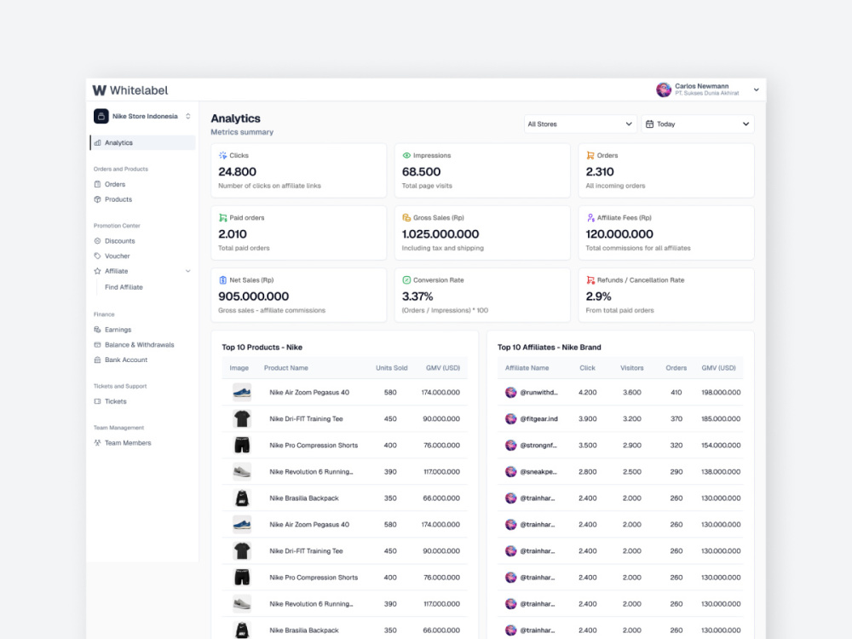Click the Voucher tag icon
Image resolution: width=852 pixels, height=639 pixels.
[x=97, y=256]
